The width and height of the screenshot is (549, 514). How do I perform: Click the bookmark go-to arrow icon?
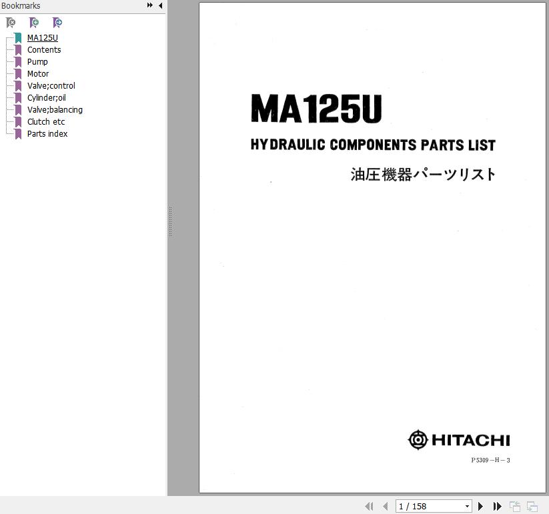[57, 23]
